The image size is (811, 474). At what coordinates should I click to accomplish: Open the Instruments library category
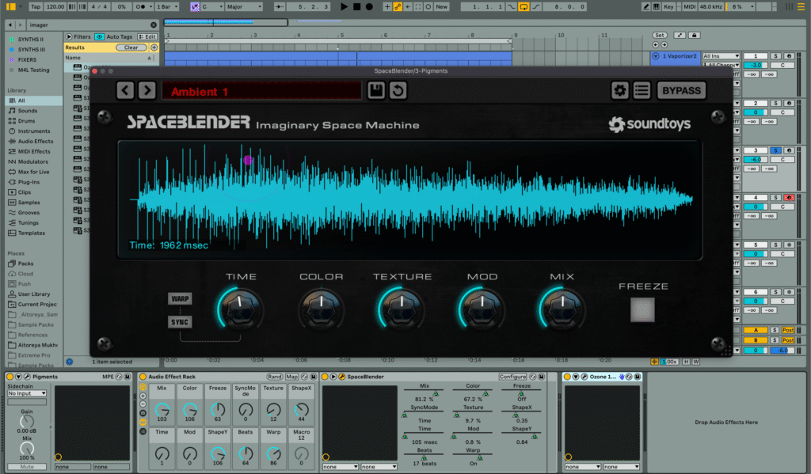click(34, 131)
